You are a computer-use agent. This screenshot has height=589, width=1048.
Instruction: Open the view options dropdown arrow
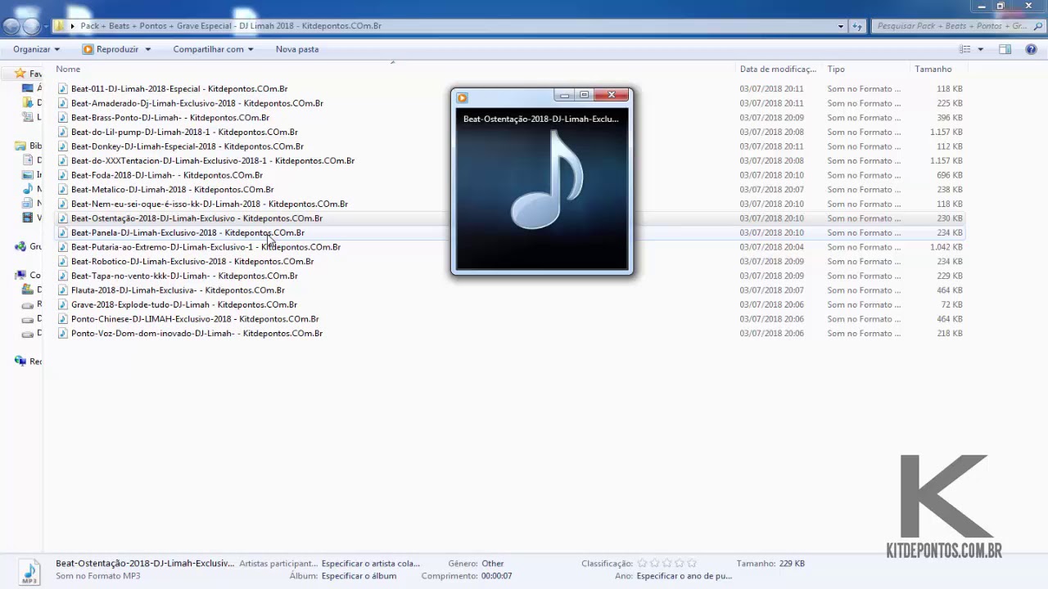click(980, 49)
